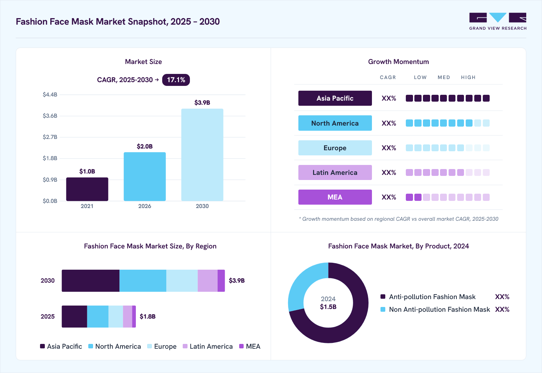542x373 pixels.
Task: Click the Latin America label in Growth Momentum
Action: pos(335,172)
